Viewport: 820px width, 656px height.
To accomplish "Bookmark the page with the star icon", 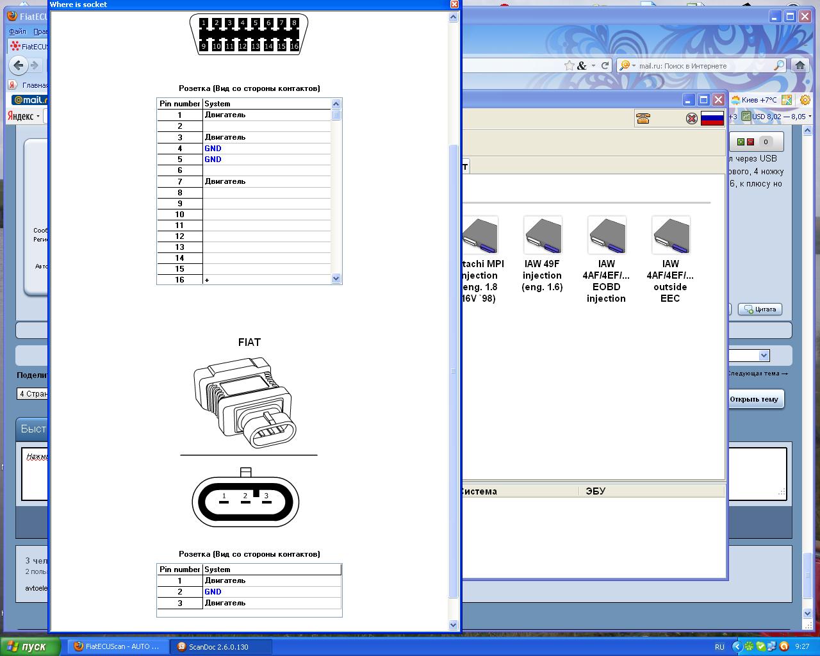I will click(x=570, y=65).
